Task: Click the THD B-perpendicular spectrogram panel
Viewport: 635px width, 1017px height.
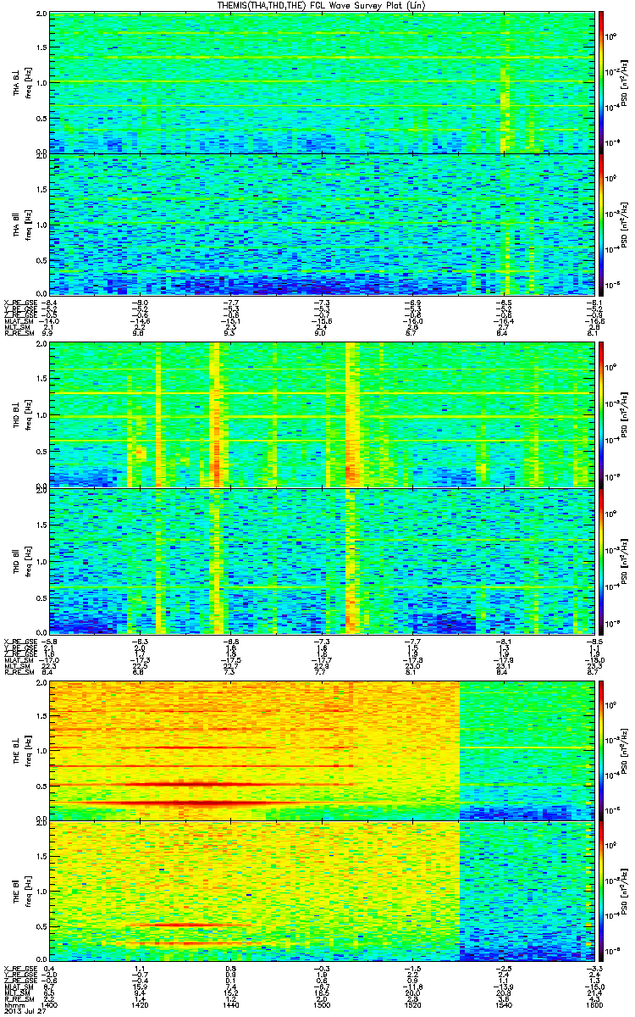Action: coord(321,414)
